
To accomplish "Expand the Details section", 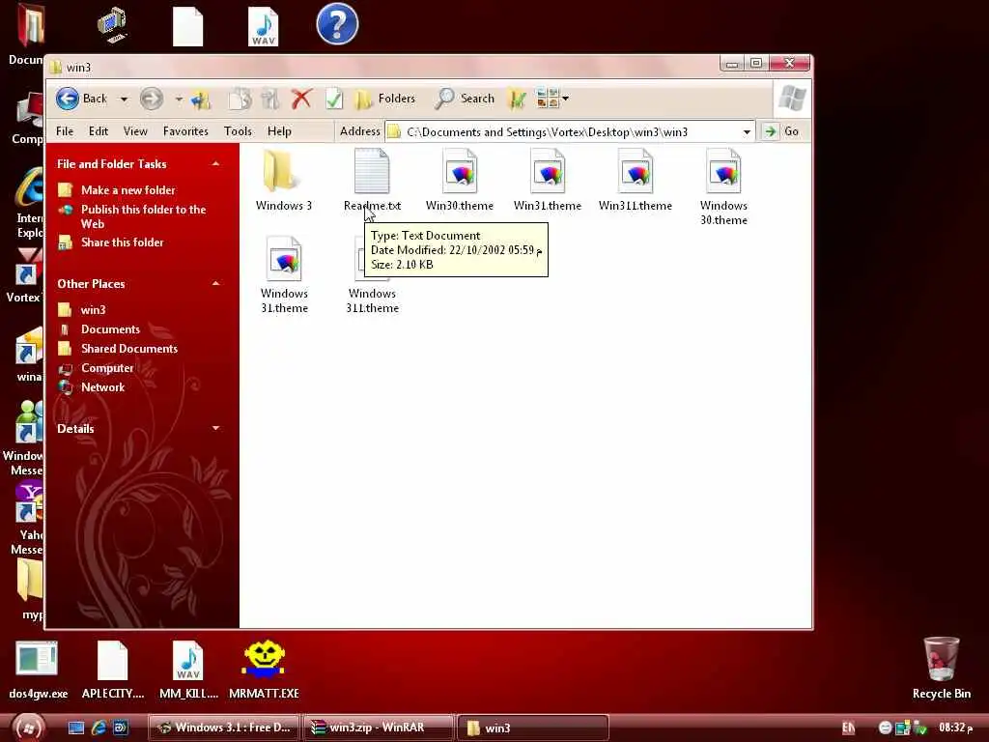I will [215, 428].
